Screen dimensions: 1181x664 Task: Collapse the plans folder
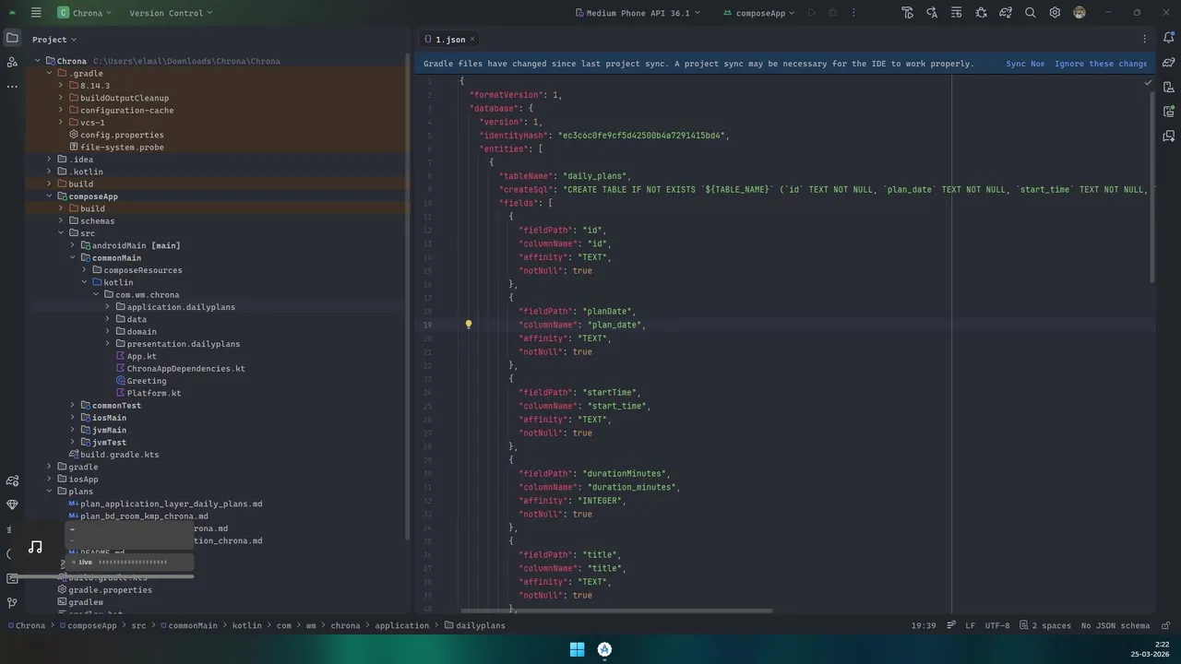coord(49,492)
